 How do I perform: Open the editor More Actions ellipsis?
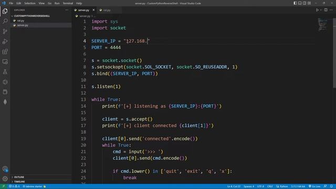coord(331,10)
